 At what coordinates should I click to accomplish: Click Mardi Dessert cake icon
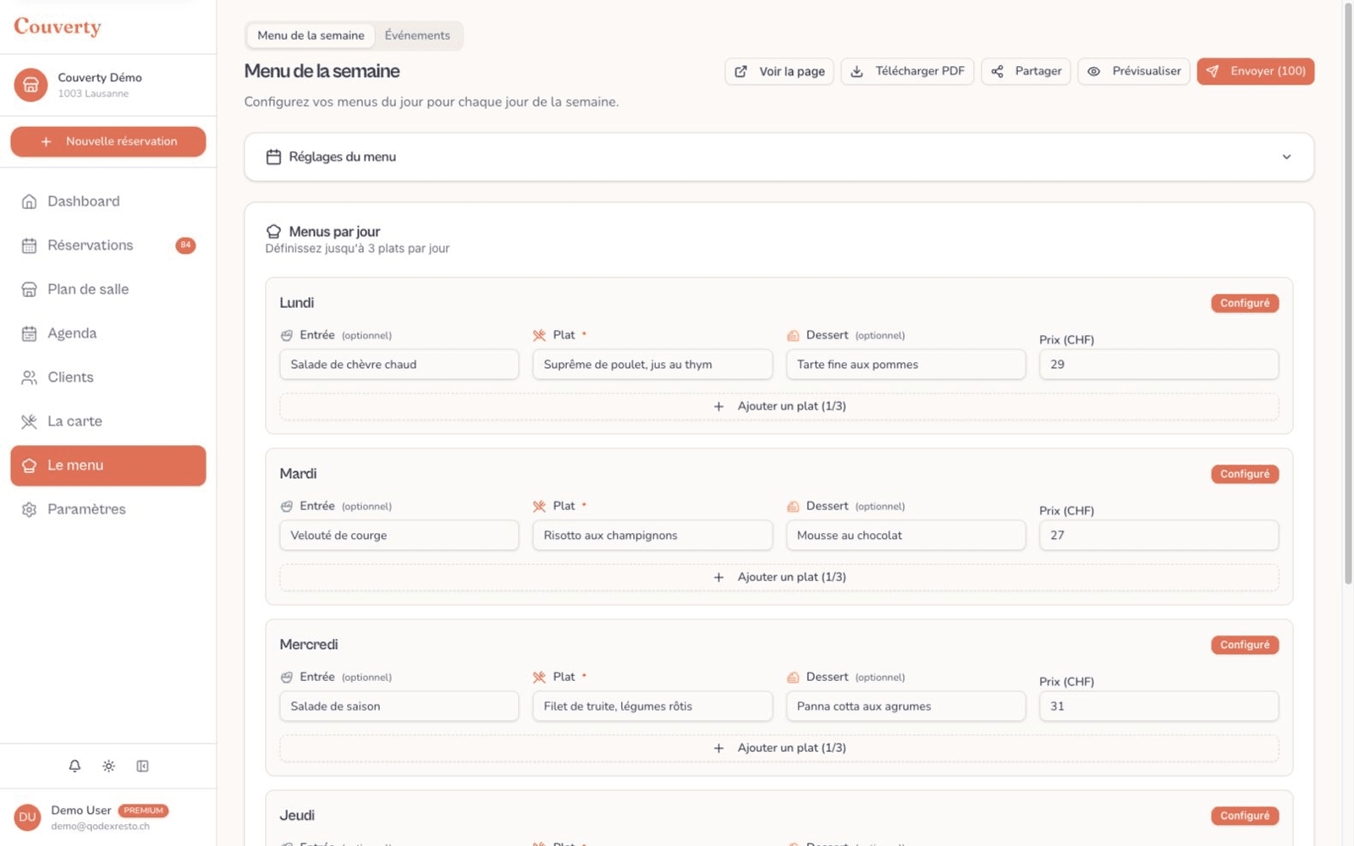[x=793, y=507]
